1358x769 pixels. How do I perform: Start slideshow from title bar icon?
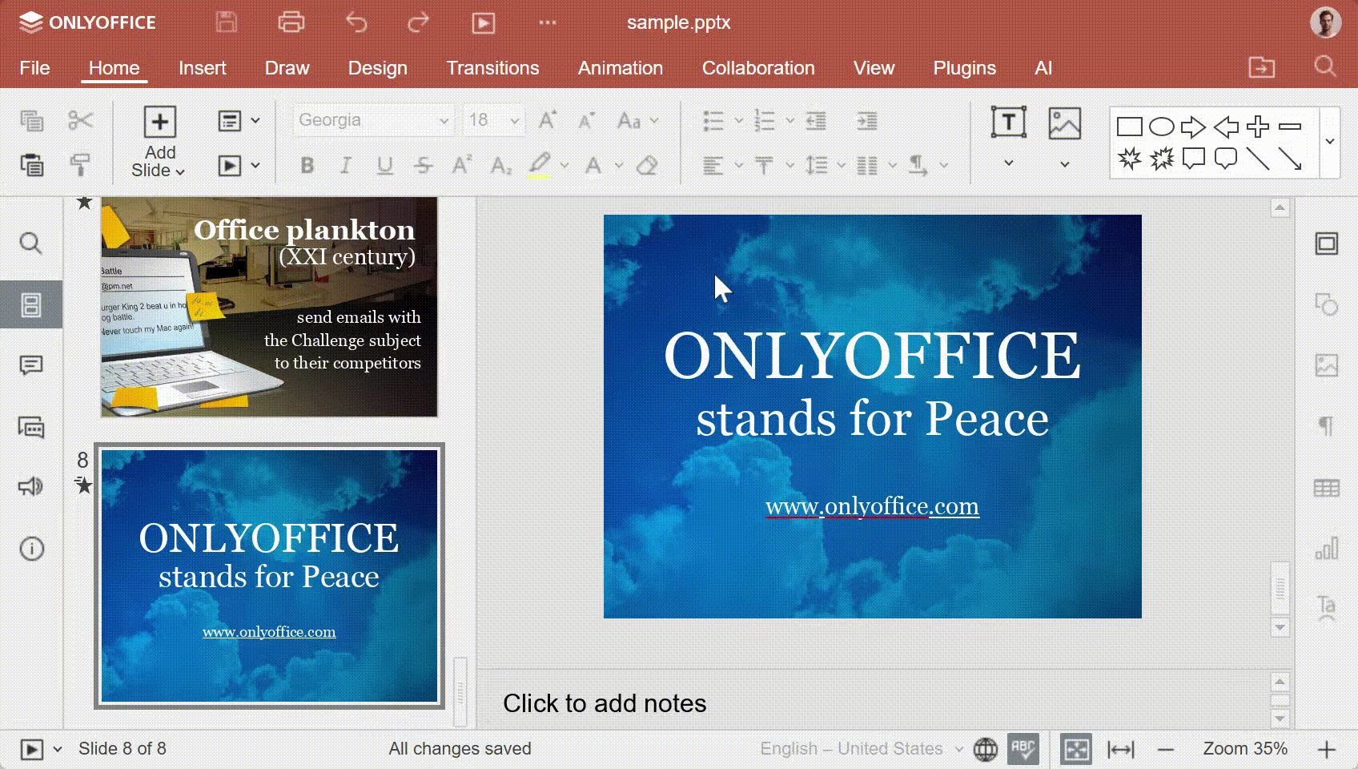(x=483, y=22)
